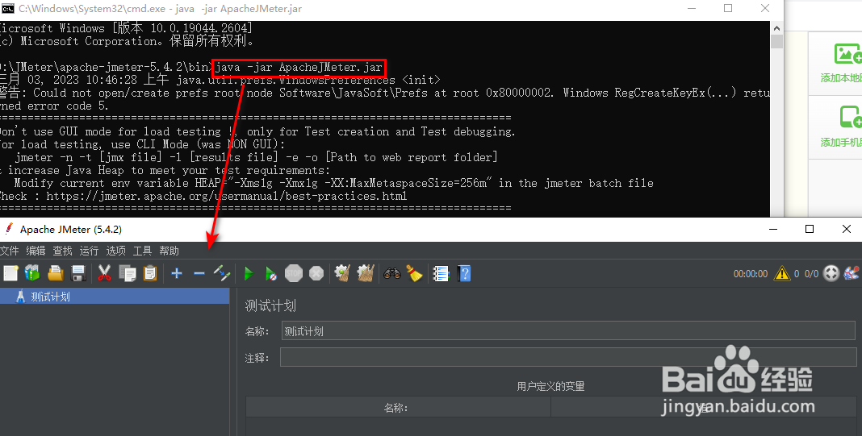Click the 0/0 threads counter

click(811, 273)
